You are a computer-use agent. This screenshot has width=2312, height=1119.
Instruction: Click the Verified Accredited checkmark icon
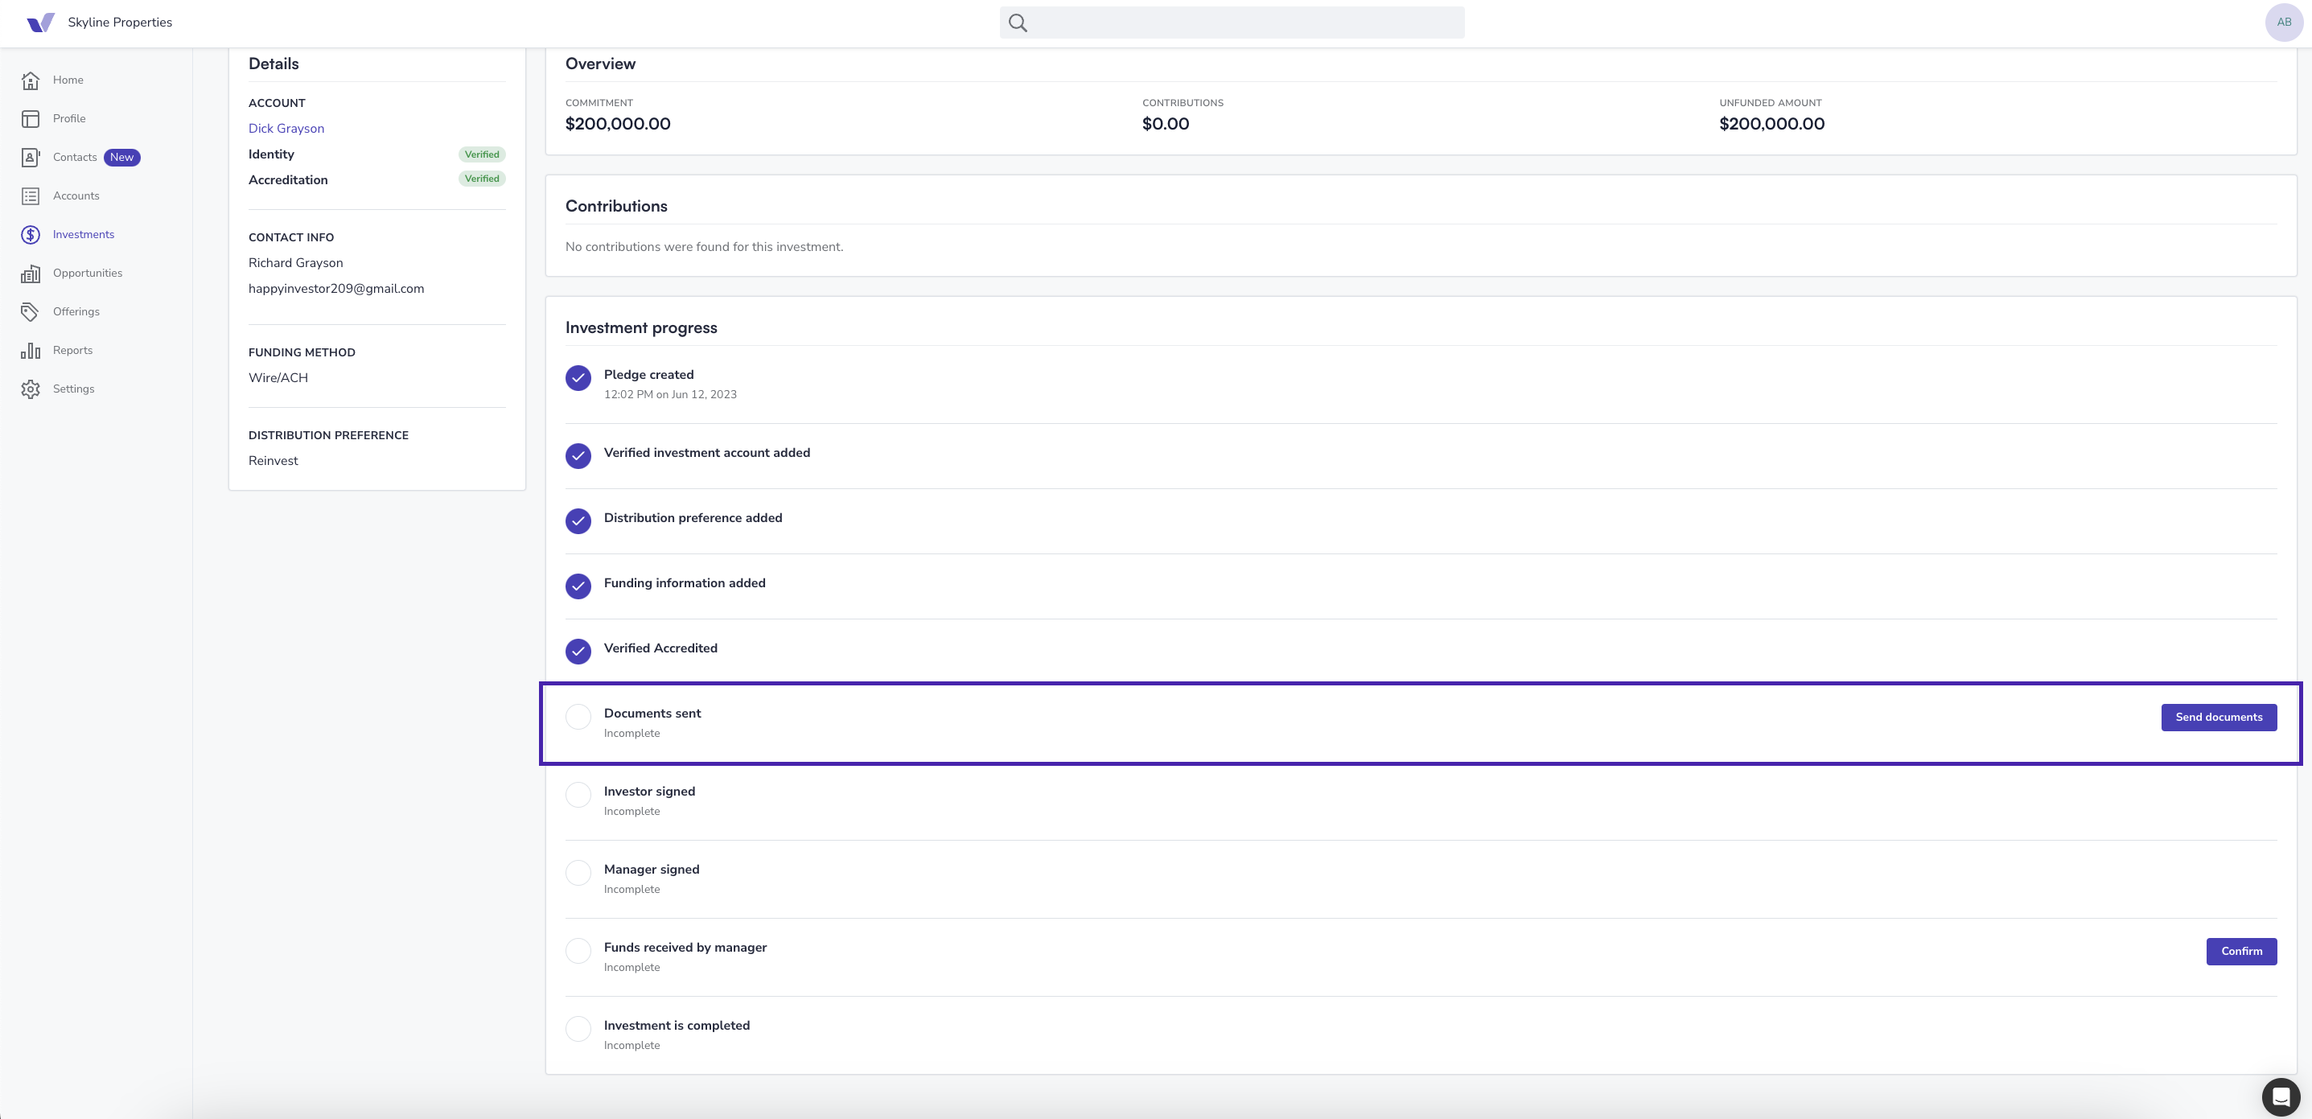(578, 652)
